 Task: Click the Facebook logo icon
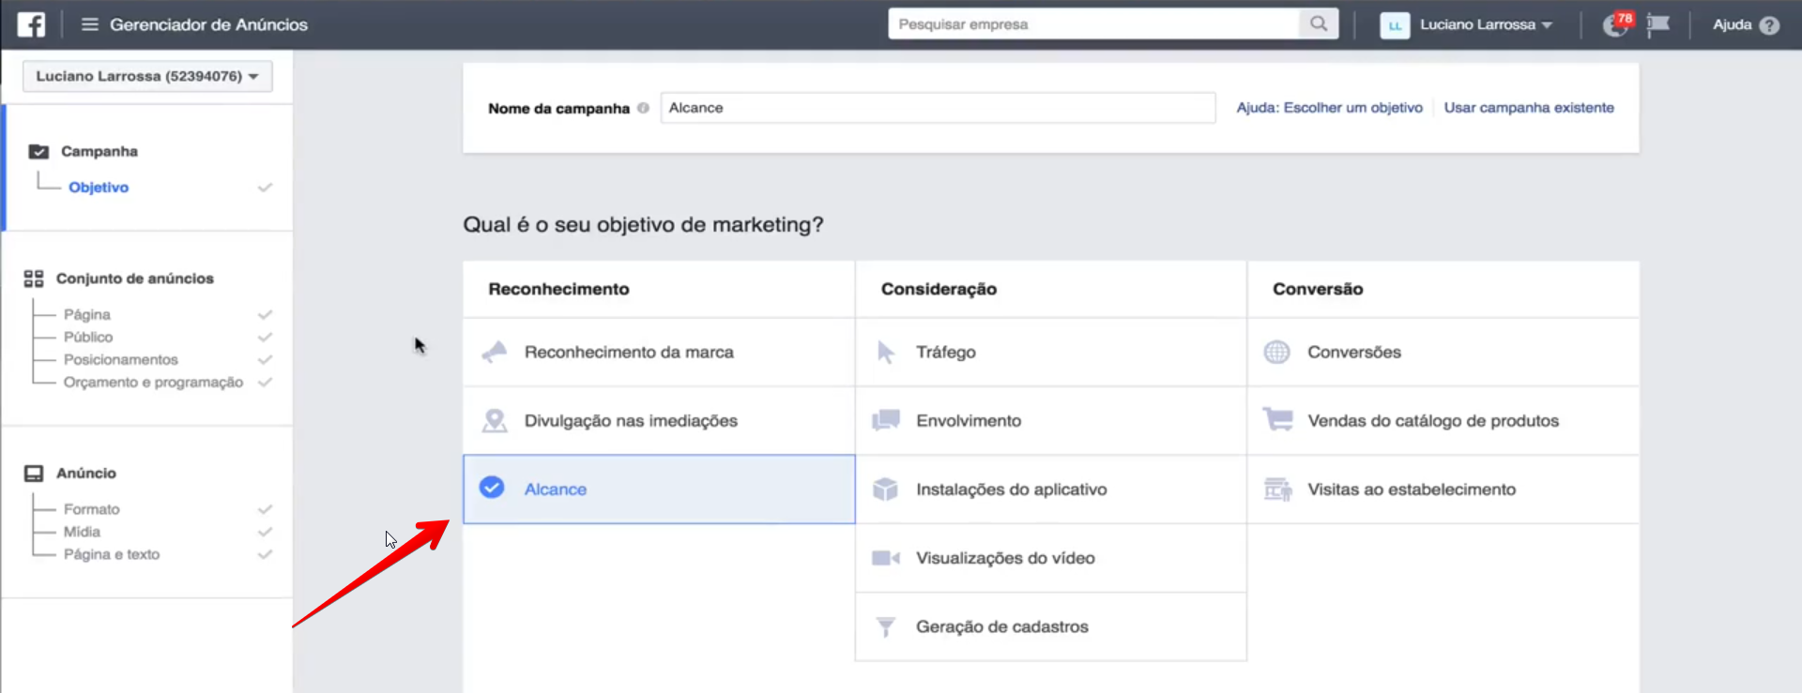(31, 24)
